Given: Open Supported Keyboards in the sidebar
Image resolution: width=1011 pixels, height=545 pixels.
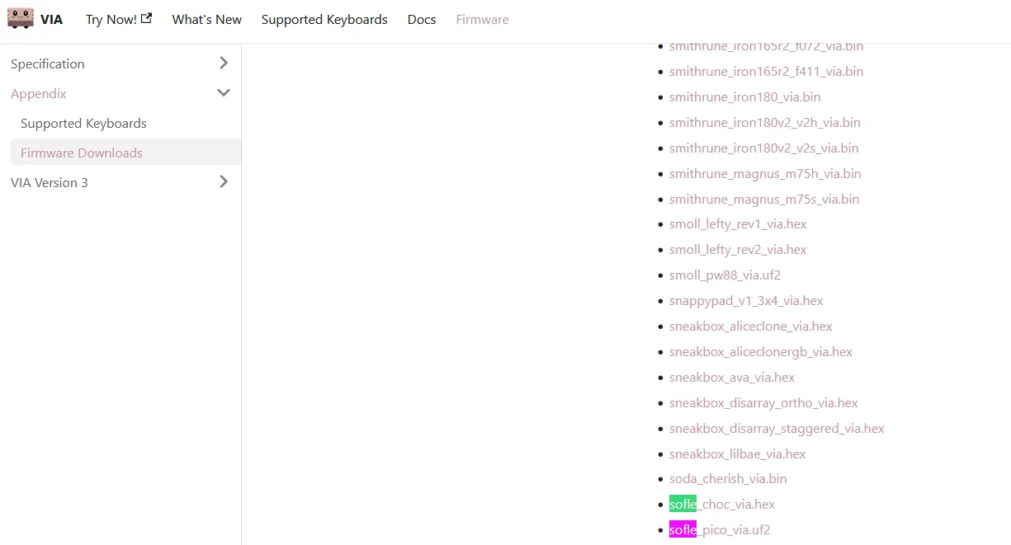Looking at the screenshot, I should tap(83, 124).
